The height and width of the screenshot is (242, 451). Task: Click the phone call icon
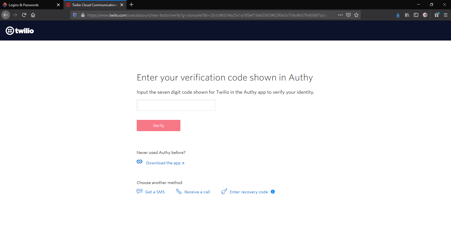pyautogui.click(x=179, y=191)
